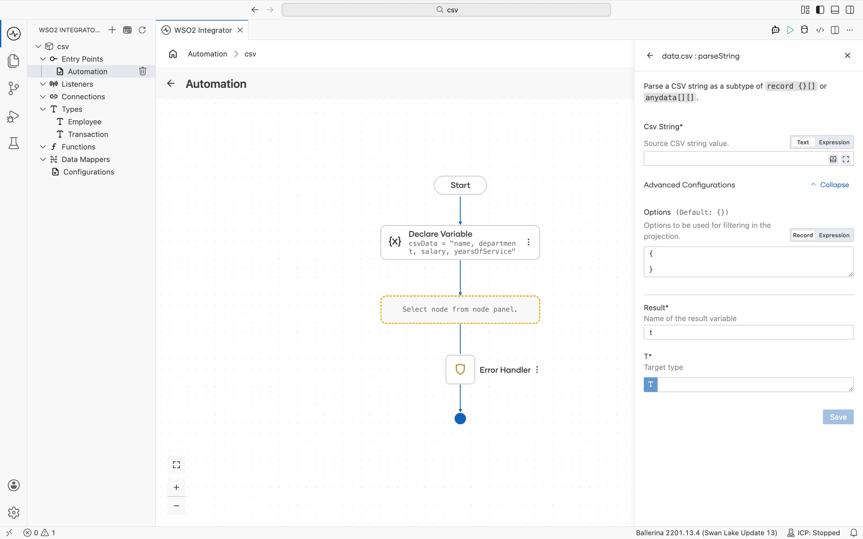Toggle the primary sidebar layout icon
The image size is (863, 539).
[x=820, y=9]
